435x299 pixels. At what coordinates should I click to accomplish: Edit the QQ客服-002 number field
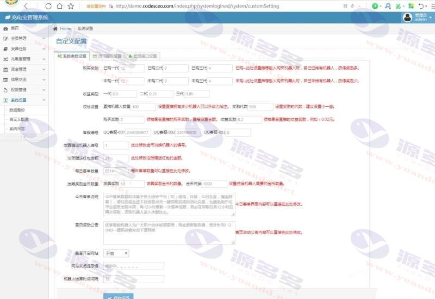pos(188,133)
